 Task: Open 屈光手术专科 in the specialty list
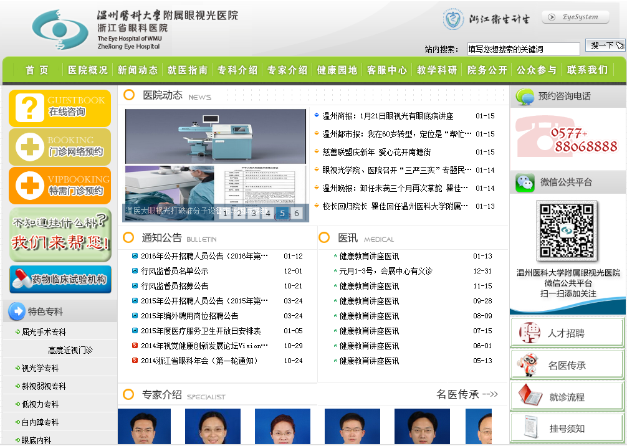[x=44, y=332]
